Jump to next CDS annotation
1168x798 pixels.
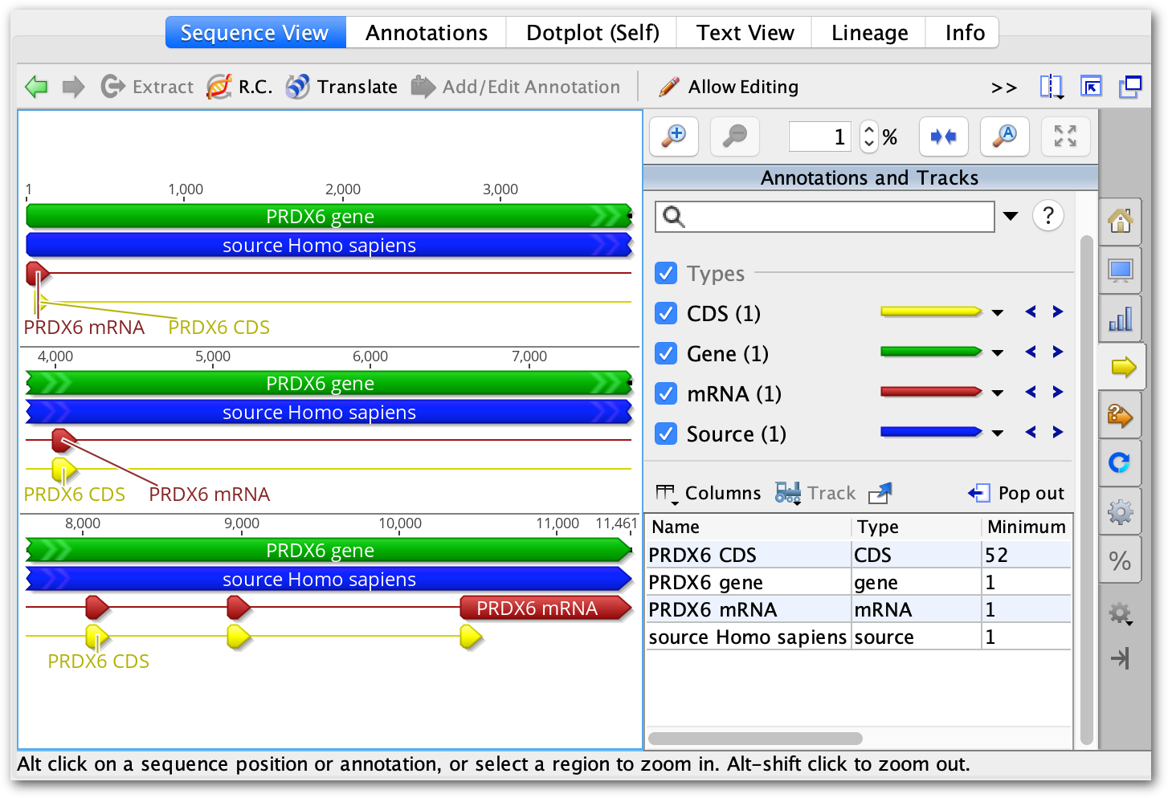point(1058,311)
